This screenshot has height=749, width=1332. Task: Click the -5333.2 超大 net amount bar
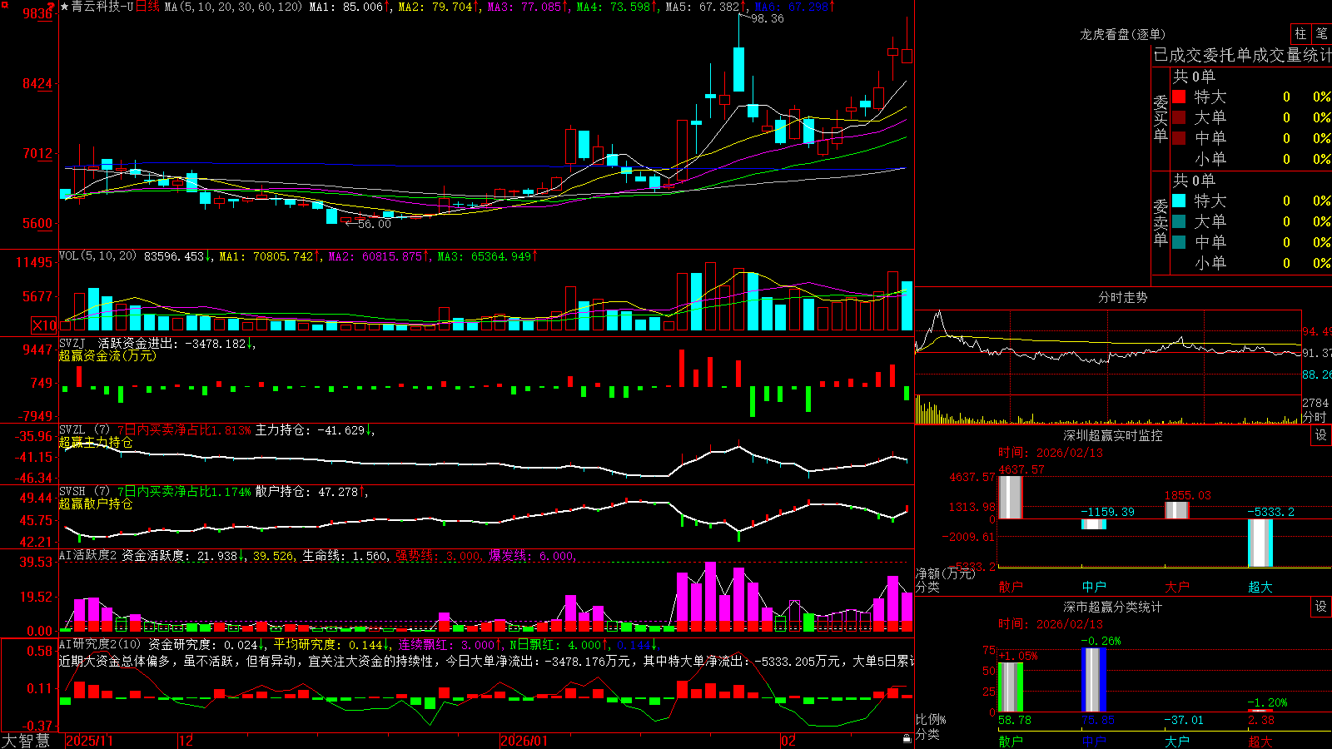1260,543
